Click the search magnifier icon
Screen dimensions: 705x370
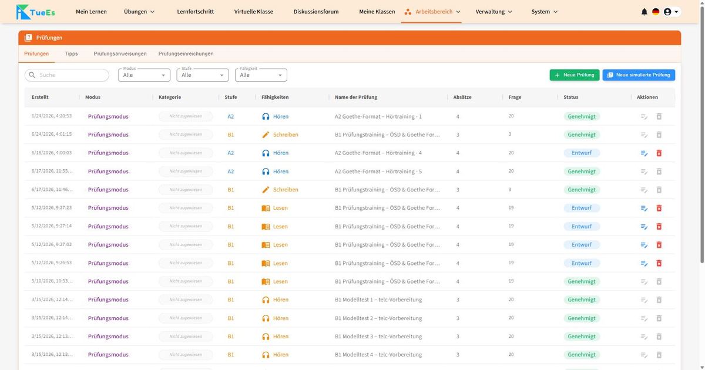pyautogui.click(x=32, y=75)
